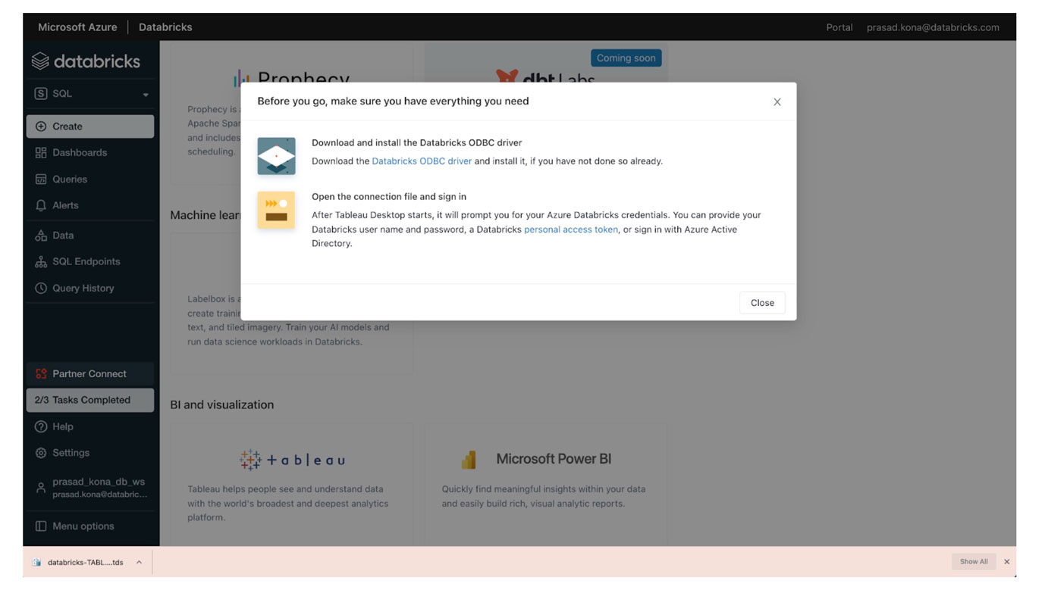Follow the personal access token link
Viewport: 1048px width, 593px height.
pos(570,229)
